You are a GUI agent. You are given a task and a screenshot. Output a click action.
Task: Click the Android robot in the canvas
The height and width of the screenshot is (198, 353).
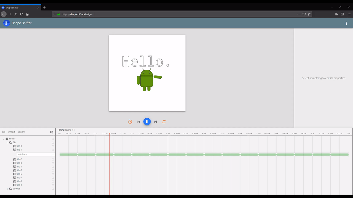[x=149, y=80]
